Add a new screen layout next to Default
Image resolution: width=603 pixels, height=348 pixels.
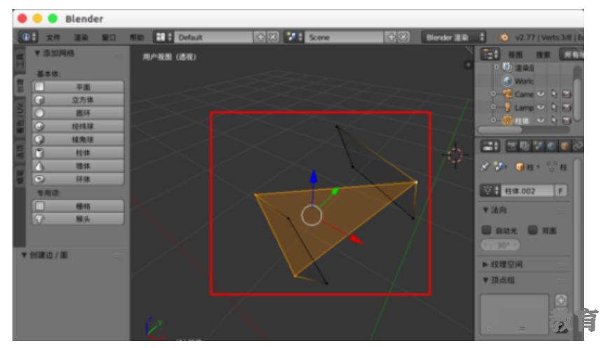click(261, 37)
